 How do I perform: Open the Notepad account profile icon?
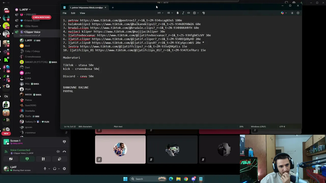click(x=292, y=13)
